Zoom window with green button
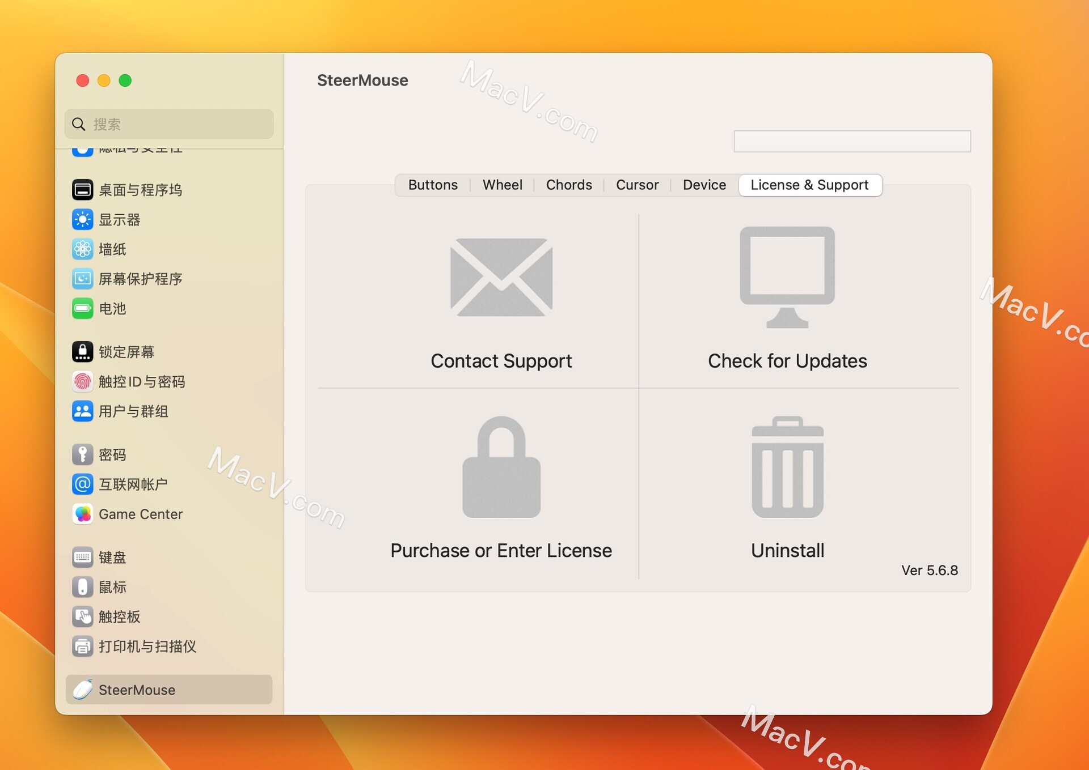Screen dimensions: 1089x770 point(125,80)
